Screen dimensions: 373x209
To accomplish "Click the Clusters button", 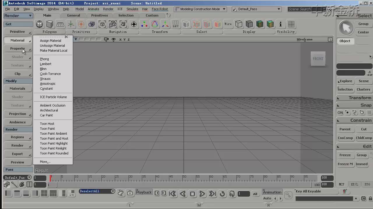I will 363,89.
